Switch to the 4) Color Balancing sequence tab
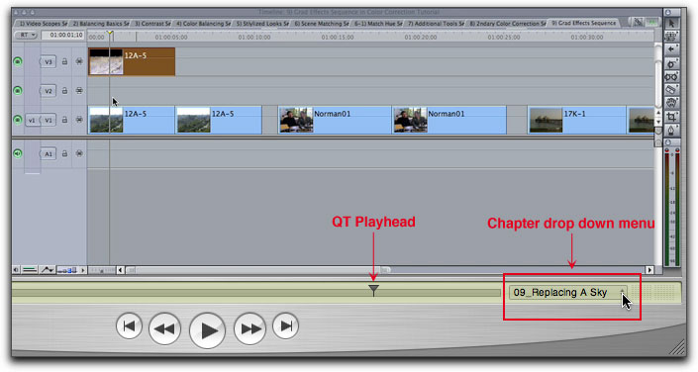The width and height of the screenshot is (698, 372). pos(204,24)
